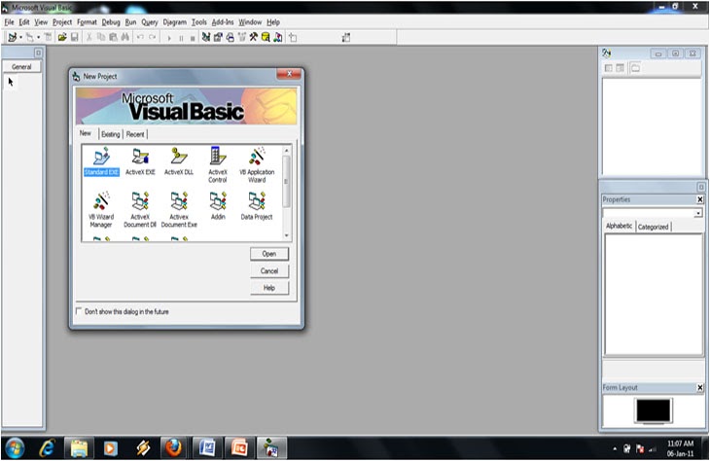The width and height of the screenshot is (710, 461).
Task: Open Properties Window toolbar icon
Action: [x=218, y=38]
